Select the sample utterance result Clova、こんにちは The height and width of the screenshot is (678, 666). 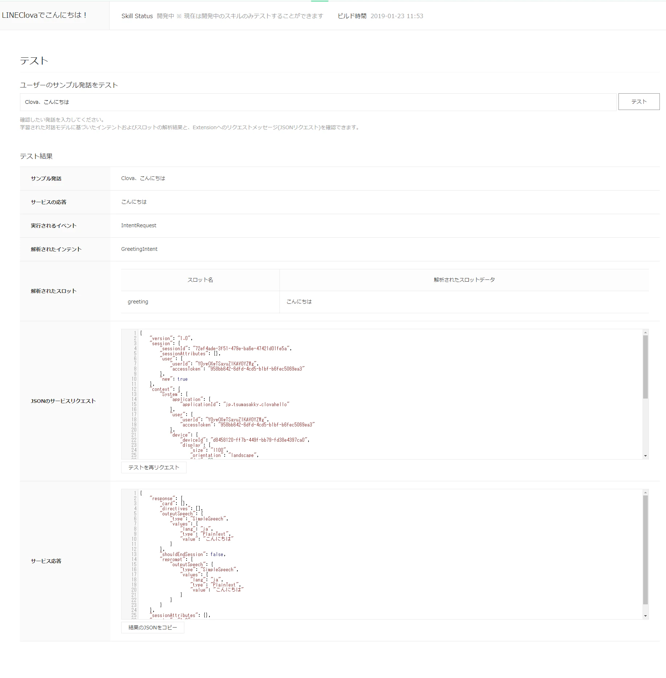point(143,178)
